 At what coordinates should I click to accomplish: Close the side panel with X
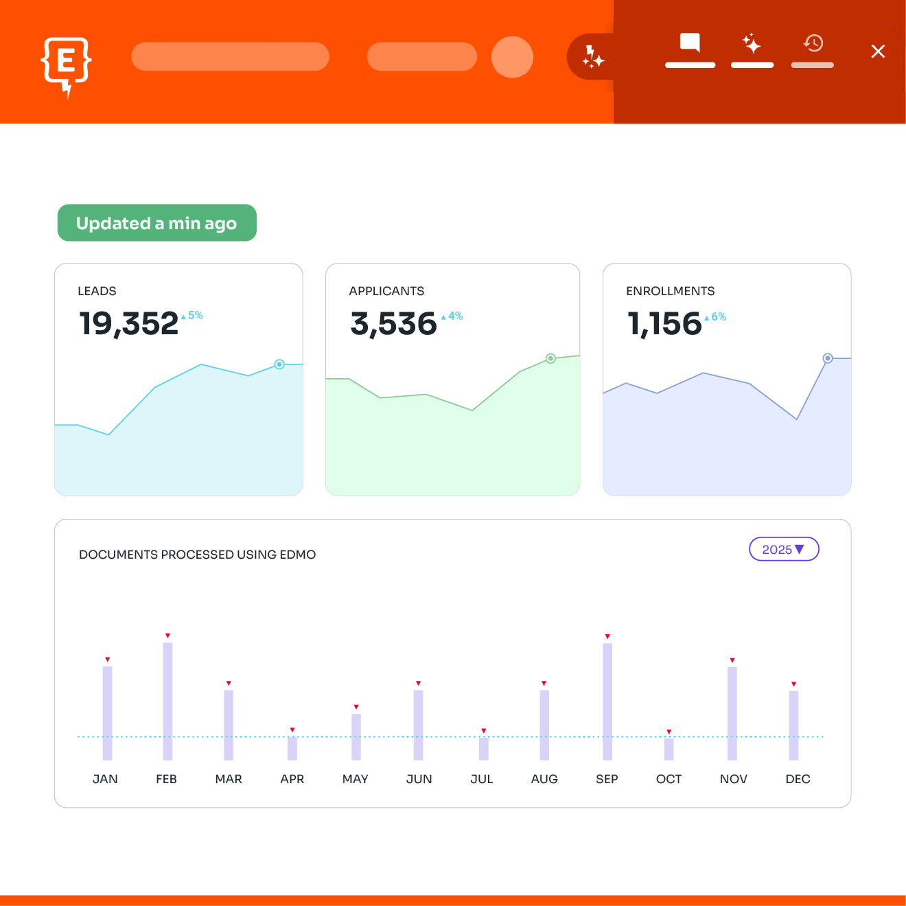point(878,51)
